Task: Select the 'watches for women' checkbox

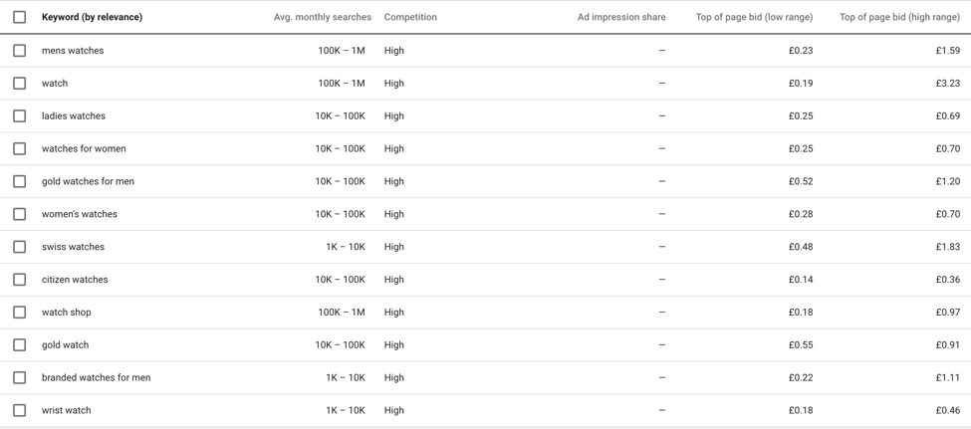Action: coord(19,149)
